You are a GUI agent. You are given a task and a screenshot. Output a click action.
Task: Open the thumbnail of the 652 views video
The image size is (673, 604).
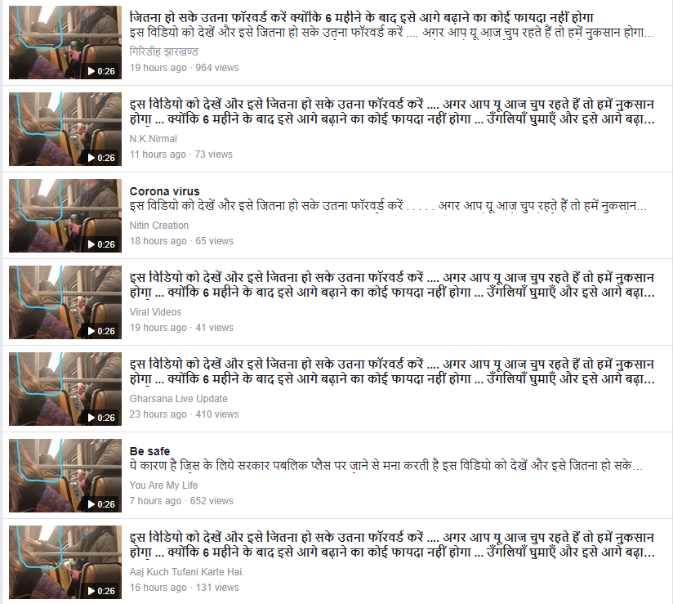coord(65,476)
